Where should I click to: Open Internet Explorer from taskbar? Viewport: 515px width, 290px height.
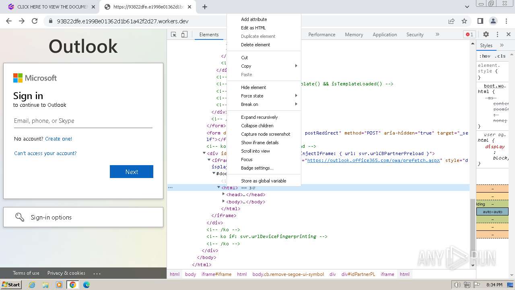(32, 285)
